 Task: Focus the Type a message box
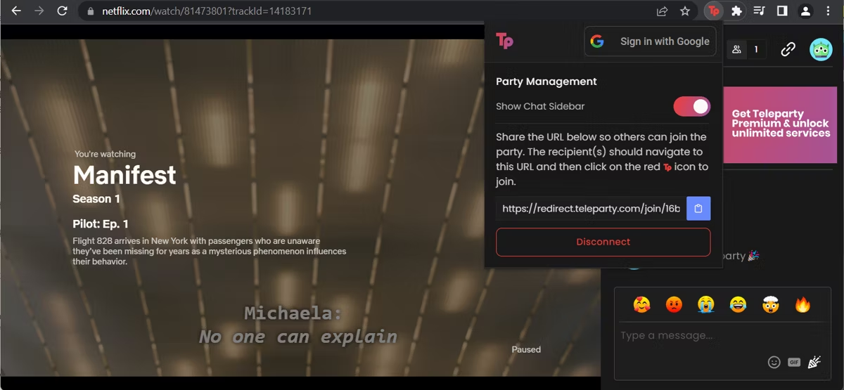point(722,336)
